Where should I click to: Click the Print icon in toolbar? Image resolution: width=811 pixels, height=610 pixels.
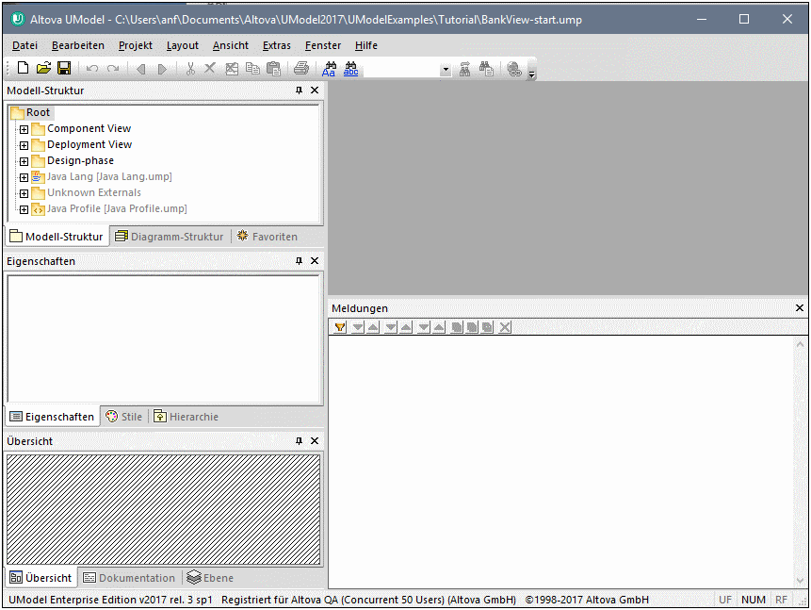coord(300,69)
